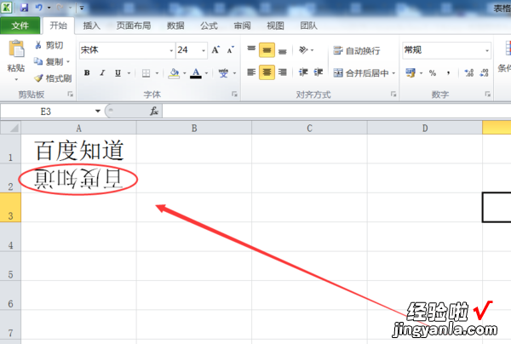The image size is (511, 344).
Task: Cut selection with 剪切 scissors
Action: coord(49,45)
